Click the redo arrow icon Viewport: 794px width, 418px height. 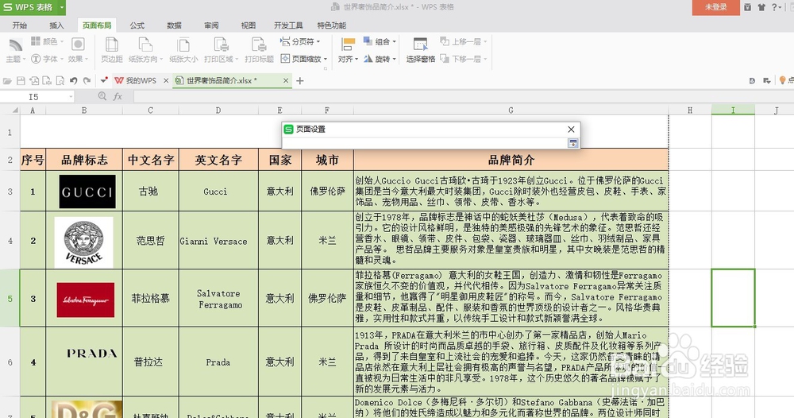[87, 80]
